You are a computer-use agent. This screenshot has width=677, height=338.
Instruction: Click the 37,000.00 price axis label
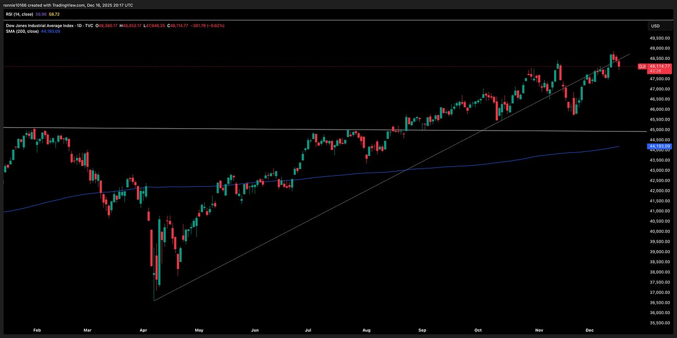pos(660,292)
